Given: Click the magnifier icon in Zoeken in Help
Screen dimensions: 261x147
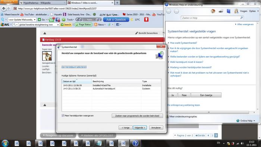Looking at the screenshot, I should tap(242, 18).
